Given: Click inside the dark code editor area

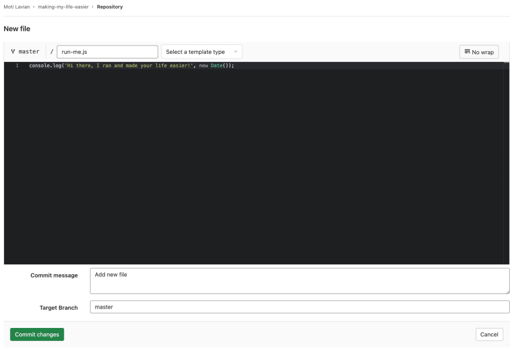Looking at the screenshot, I should pos(256,164).
